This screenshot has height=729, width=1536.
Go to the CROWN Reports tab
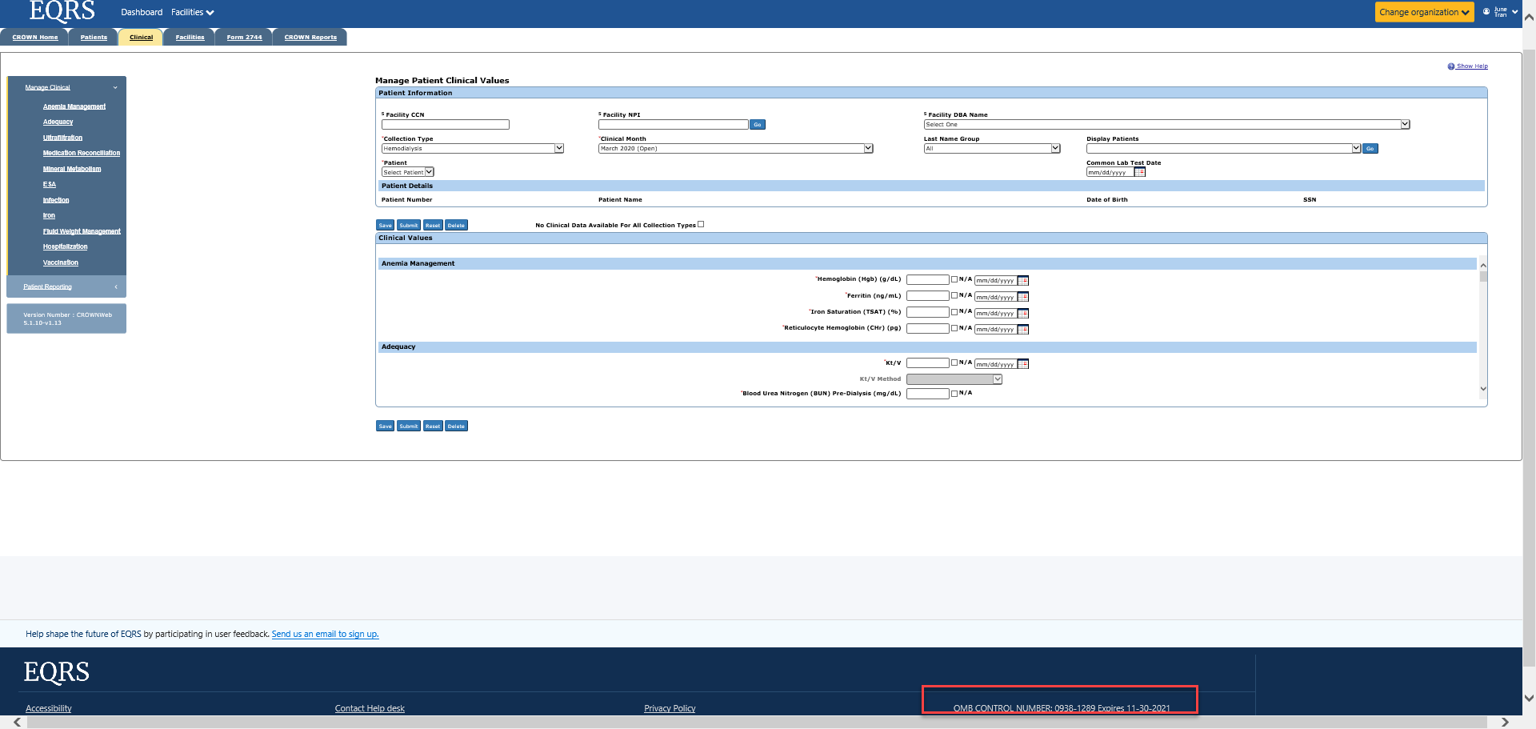[x=310, y=38]
